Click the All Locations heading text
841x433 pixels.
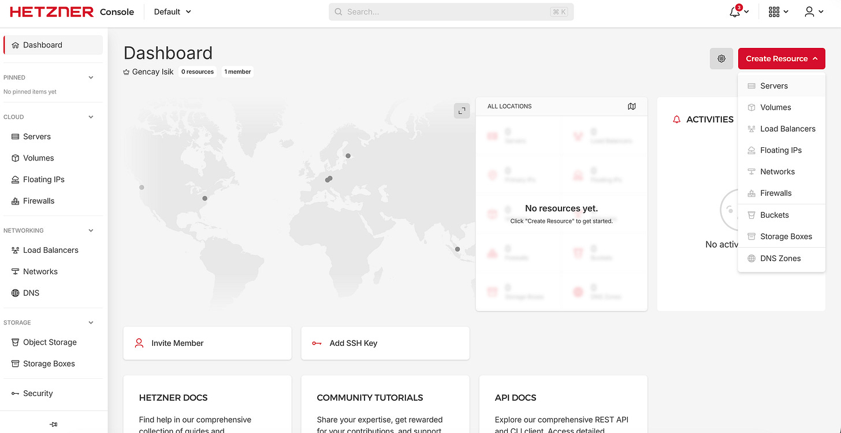point(509,106)
